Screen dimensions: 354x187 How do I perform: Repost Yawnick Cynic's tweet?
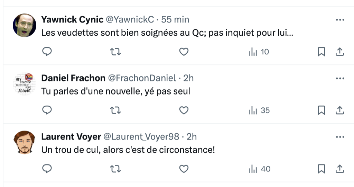(115, 52)
